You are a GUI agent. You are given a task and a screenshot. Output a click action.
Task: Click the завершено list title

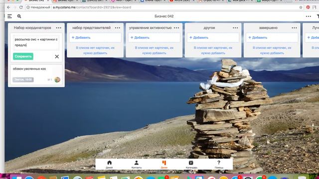(268, 28)
